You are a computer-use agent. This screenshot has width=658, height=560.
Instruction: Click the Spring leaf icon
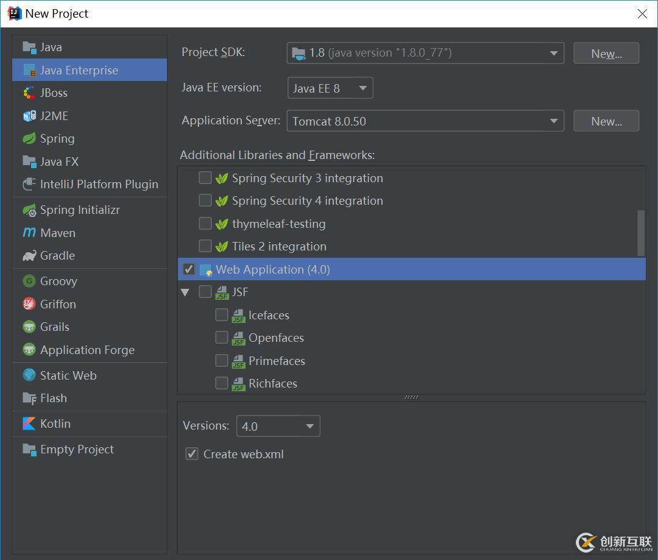pyautogui.click(x=29, y=138)
